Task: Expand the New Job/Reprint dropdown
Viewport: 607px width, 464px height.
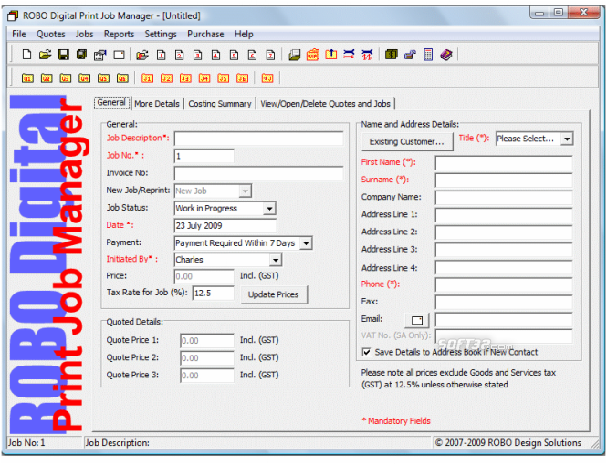Action: click(x=245, y=191)
